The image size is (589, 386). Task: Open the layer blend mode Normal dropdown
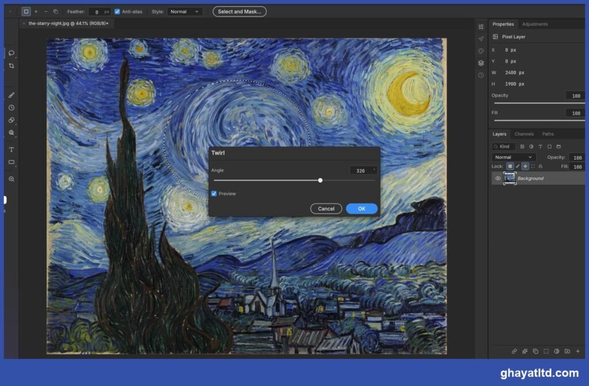(x=514, y=157)
